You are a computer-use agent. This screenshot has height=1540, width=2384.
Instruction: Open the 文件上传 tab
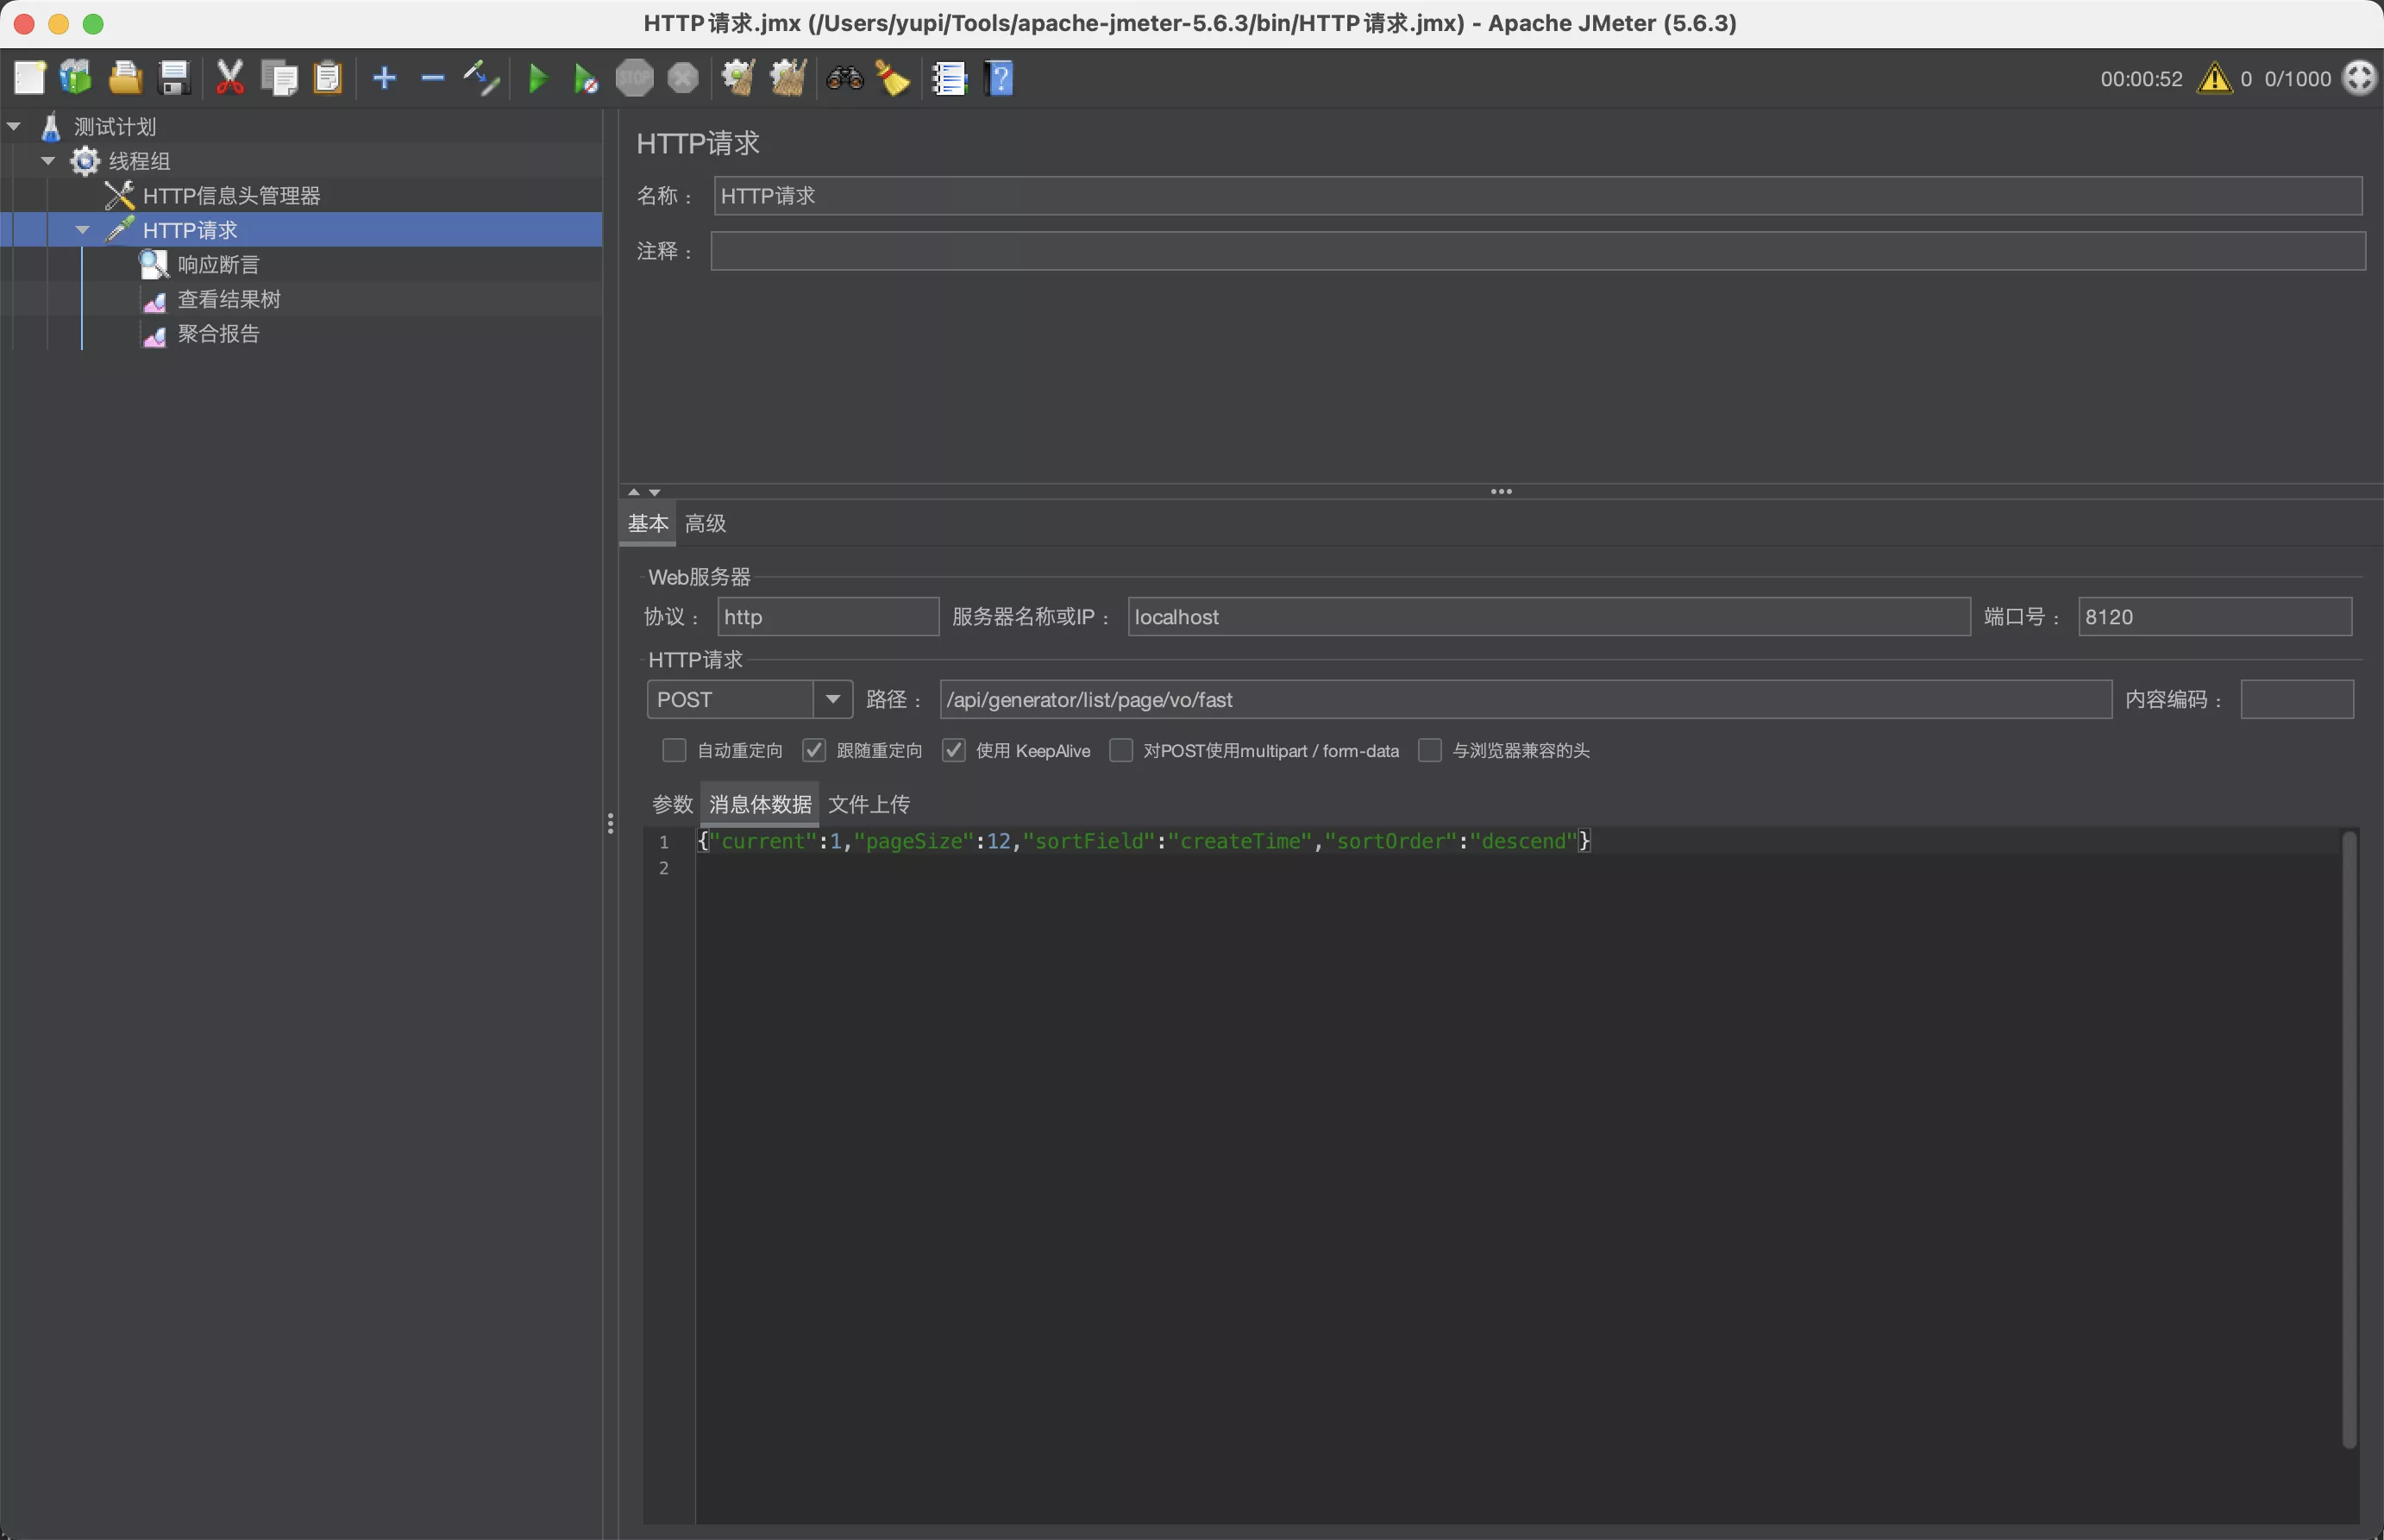point(869,804)
